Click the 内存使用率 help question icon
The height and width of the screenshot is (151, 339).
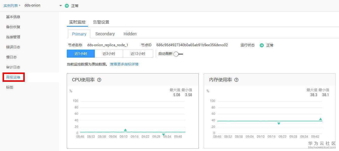236,80
